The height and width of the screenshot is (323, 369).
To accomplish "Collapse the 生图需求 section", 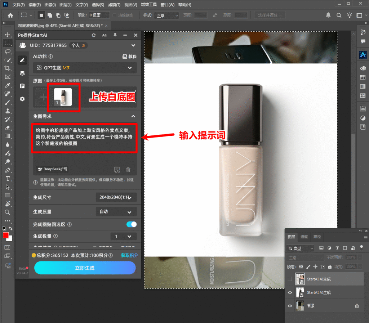I will 133,116.
